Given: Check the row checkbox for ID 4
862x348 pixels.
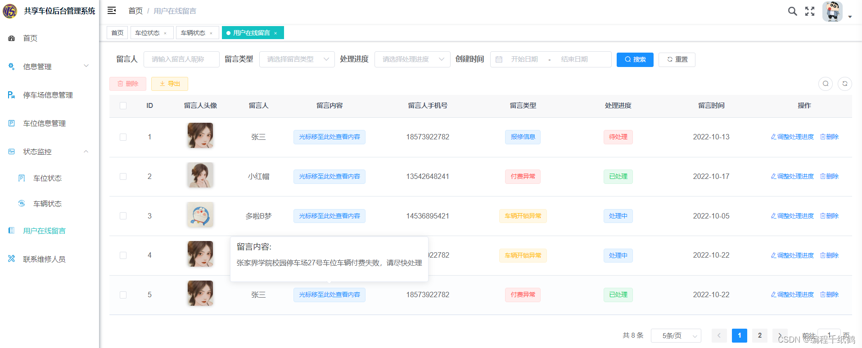Looking at the screenshot, I should tap(123, 255).
